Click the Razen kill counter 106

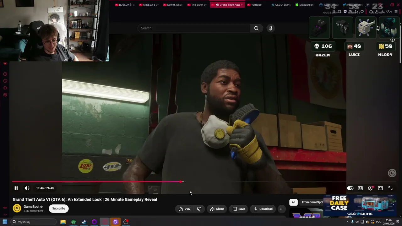pyautogui.click(x=323, y=46)
